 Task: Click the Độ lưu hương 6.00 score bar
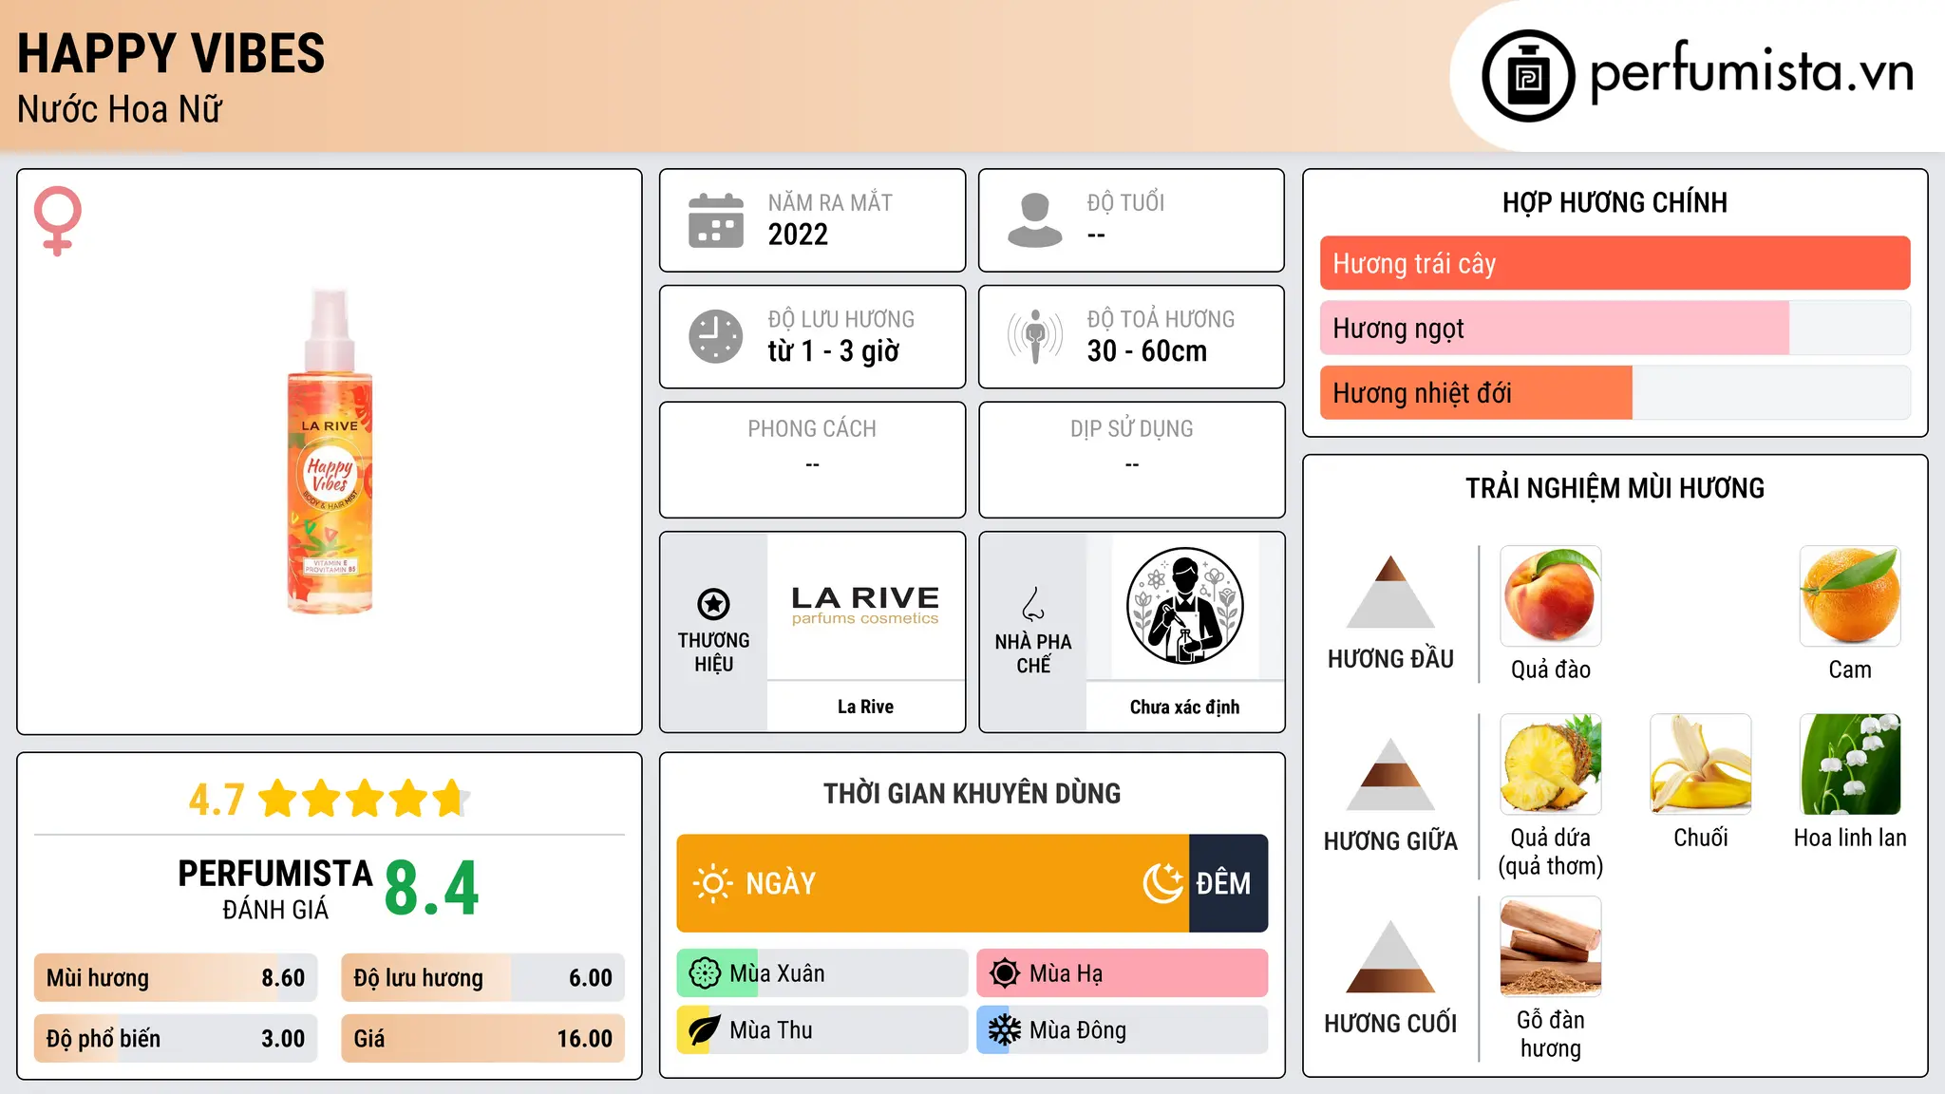point(483,977)
